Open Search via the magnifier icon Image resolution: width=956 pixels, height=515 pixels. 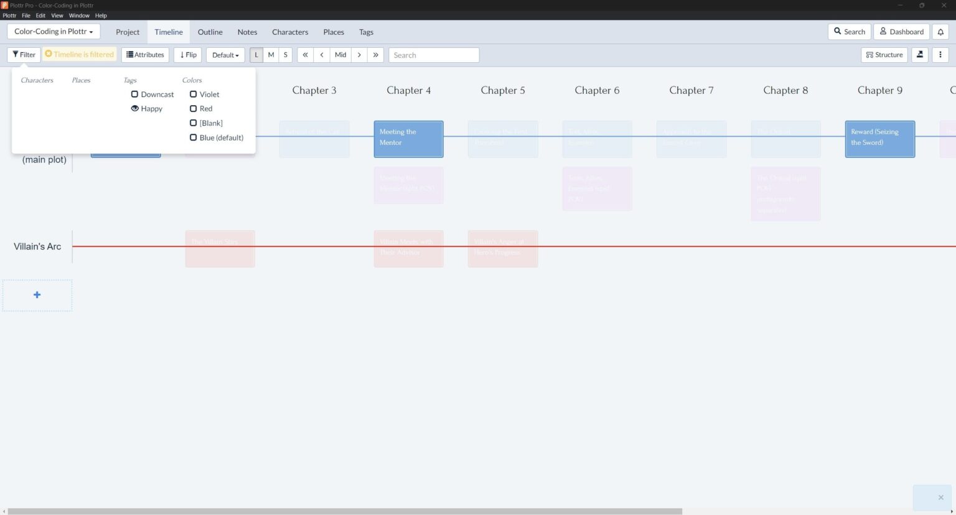click(x=849, y=31)
